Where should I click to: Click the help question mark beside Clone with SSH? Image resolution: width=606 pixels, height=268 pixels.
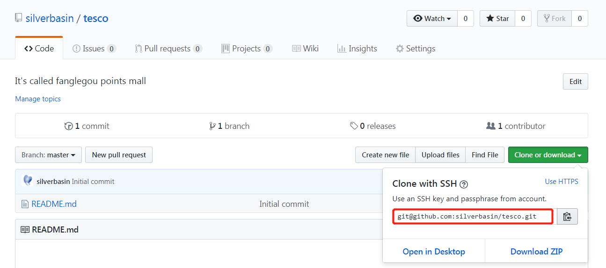tap(464, 184)
